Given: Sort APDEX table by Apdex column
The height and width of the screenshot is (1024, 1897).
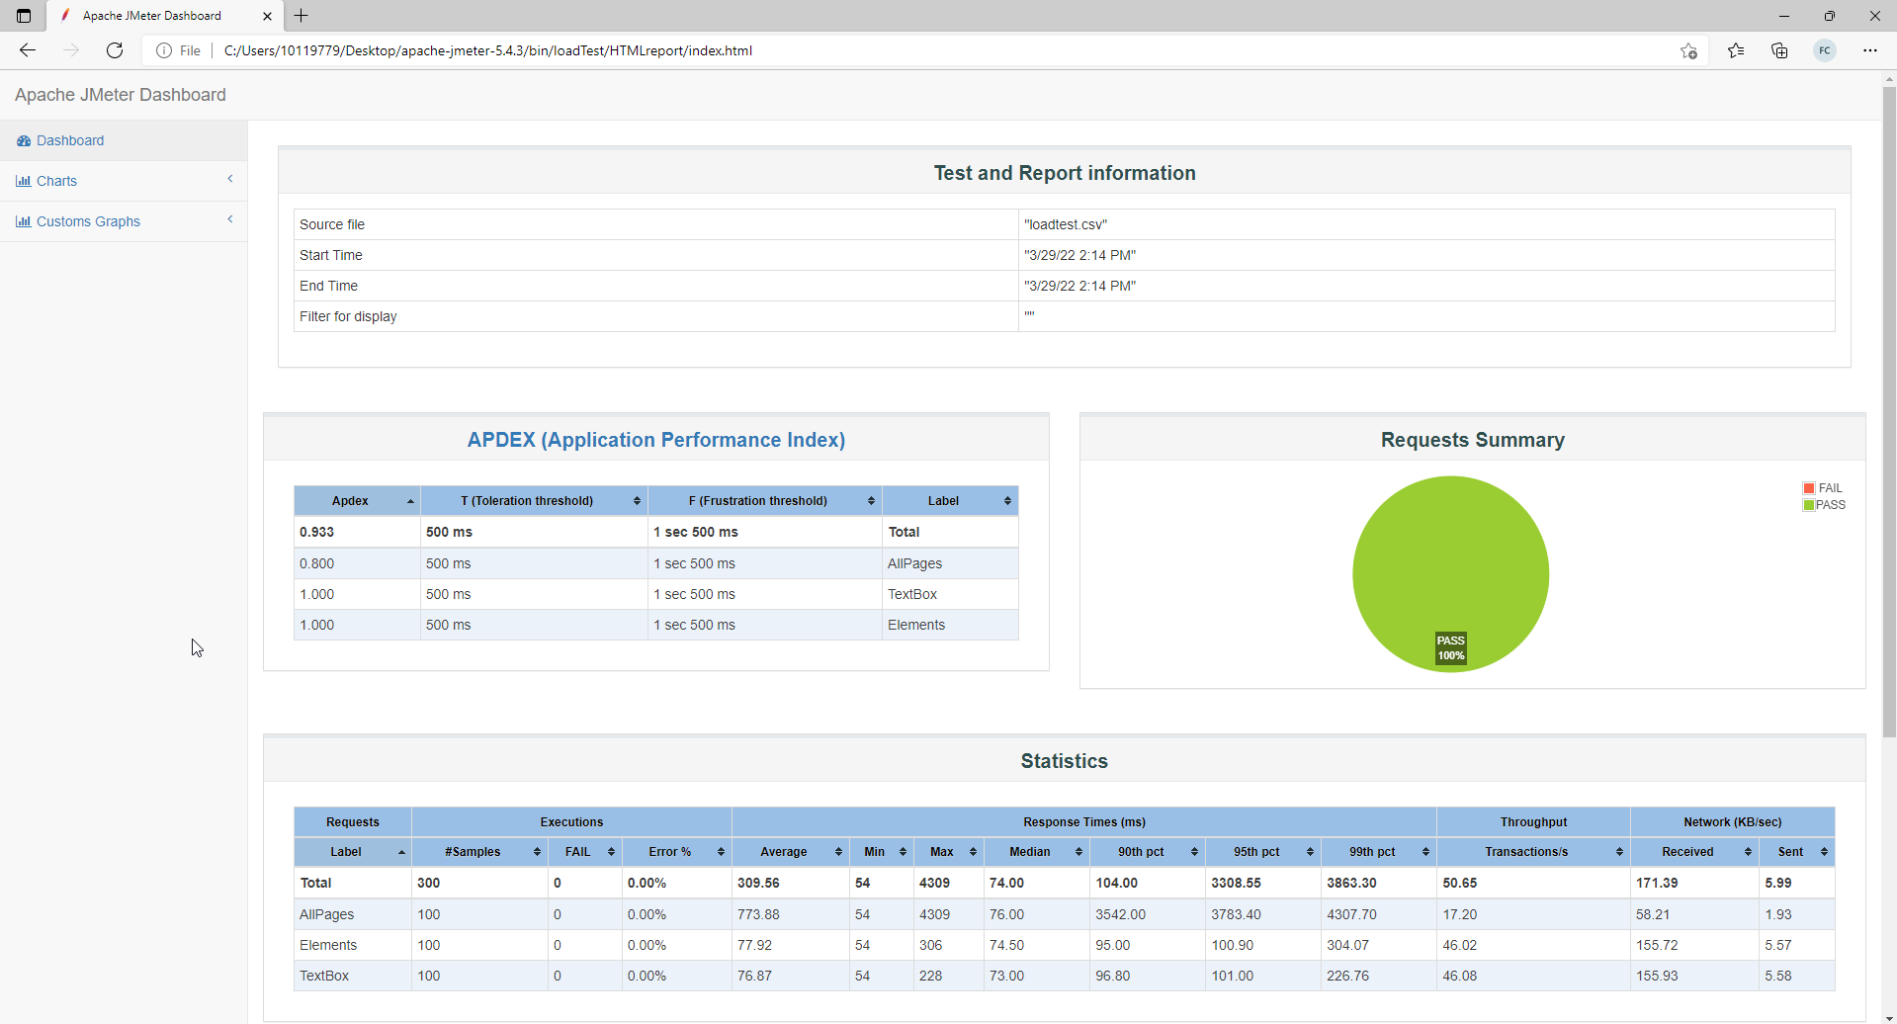Looking at the screenshot, I should pos(357,501).
